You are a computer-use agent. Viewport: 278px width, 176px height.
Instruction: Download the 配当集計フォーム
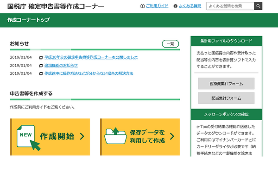[226, 98]
